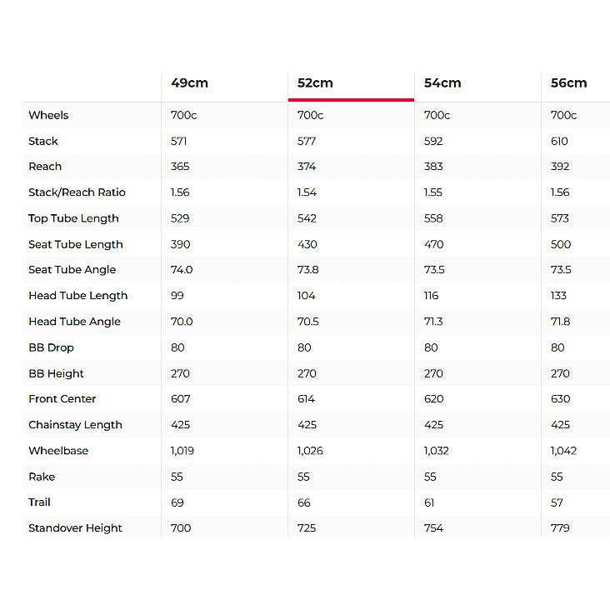Select the Standover Height label
The image size is (610, 610).
[75, 528]
